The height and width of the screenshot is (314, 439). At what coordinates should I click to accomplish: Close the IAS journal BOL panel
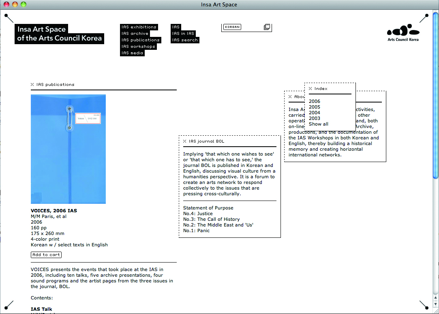185,141
